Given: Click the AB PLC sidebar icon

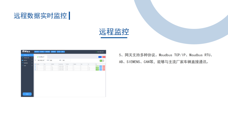Looking at the screenshot, I should 23,60.
